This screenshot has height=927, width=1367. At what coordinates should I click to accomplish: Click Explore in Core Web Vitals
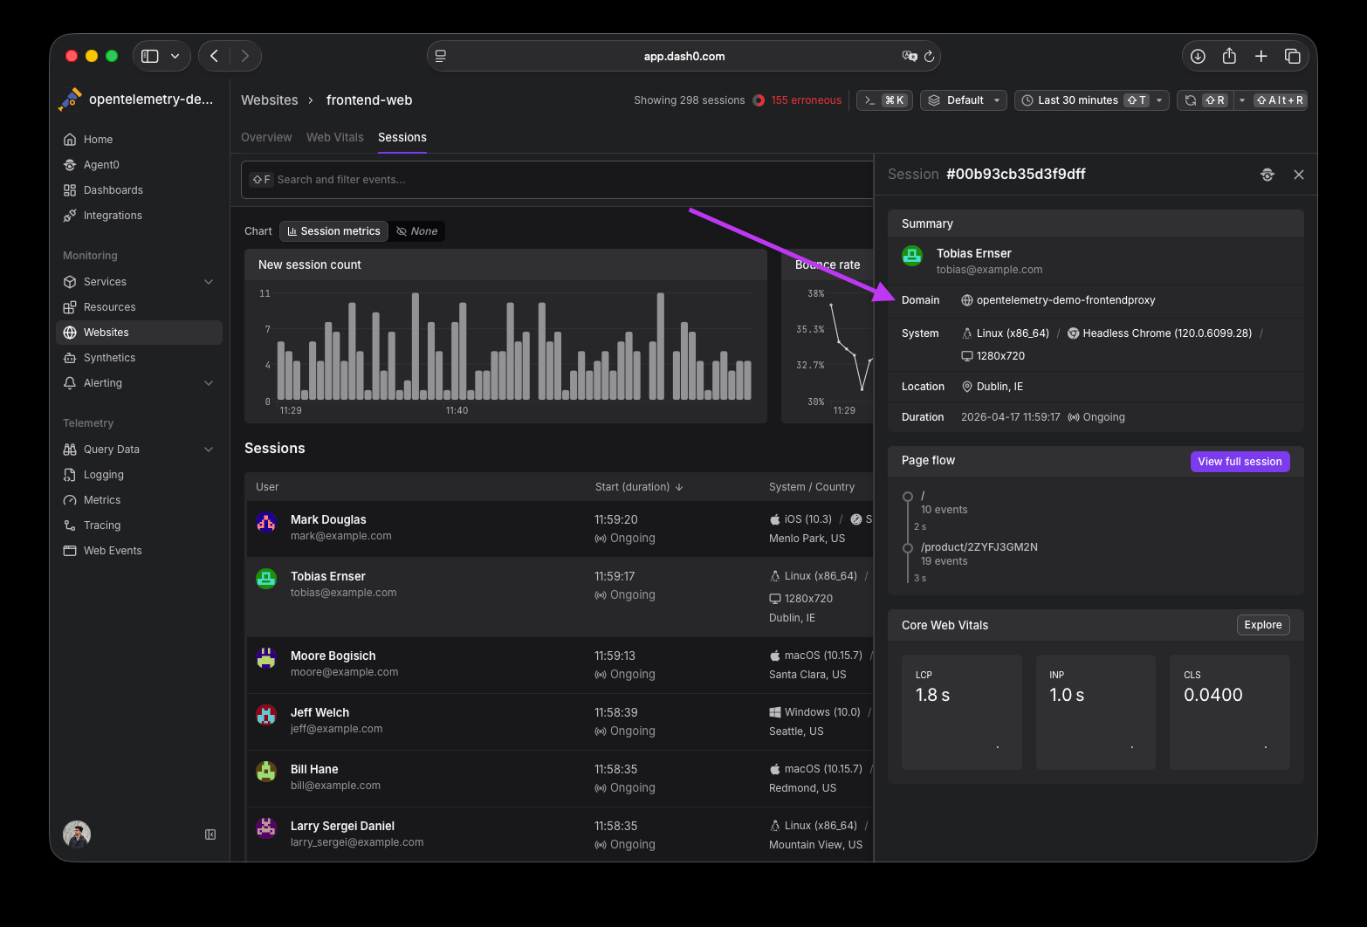click(x=1262, y=625)
